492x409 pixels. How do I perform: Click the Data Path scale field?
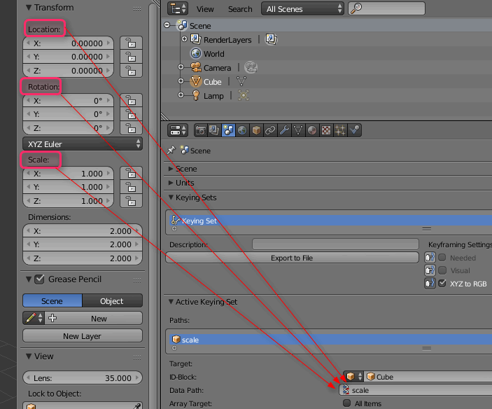[x=416, y=390]
